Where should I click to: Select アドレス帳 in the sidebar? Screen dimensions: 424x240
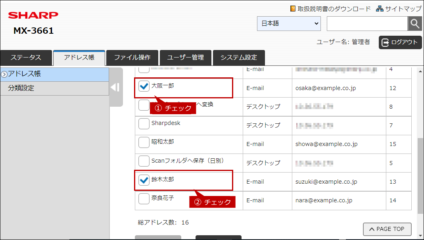(x=55, y=75)
